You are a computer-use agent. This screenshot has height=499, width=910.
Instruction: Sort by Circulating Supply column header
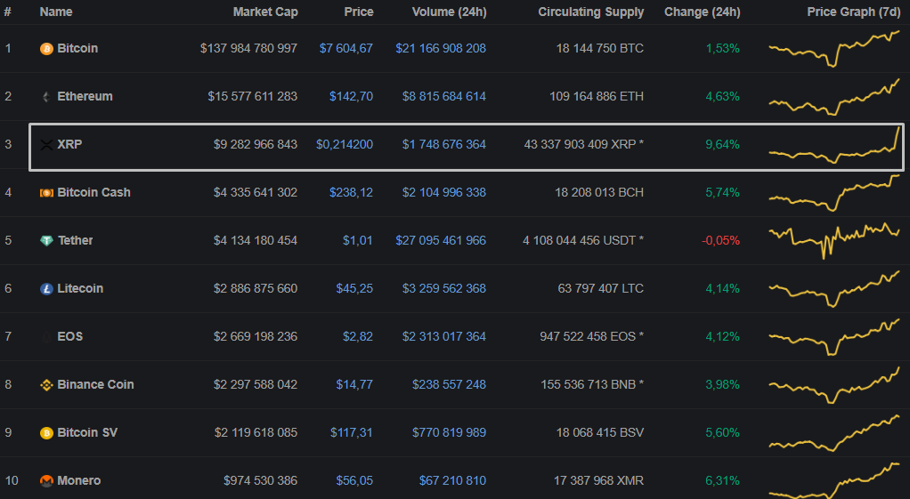(591, 12)
